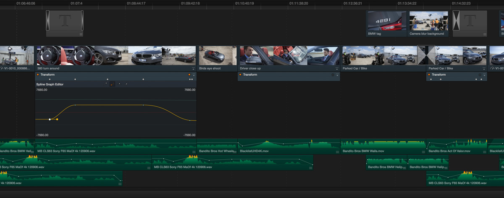Click orange keyframe indicator in 360 turn around Transform row
Image resolution: width=504 pixels, height=198 pixels.
pyautogui.click(x=189, y=74)
